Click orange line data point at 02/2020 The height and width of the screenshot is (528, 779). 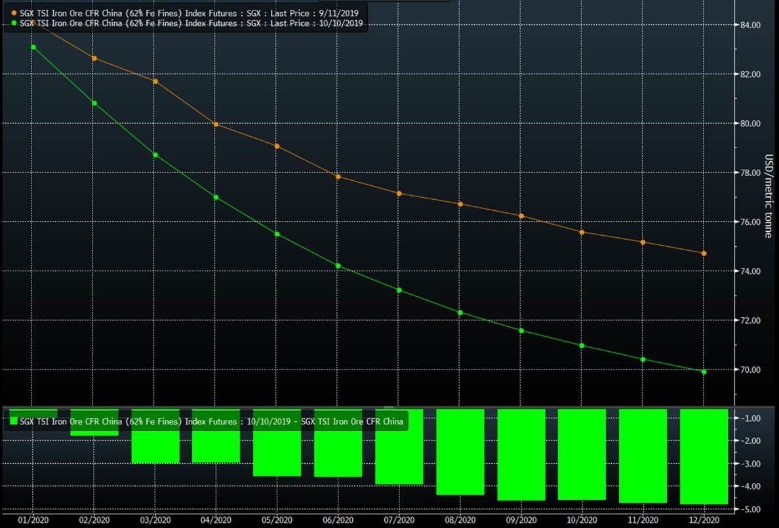point(94,58)
